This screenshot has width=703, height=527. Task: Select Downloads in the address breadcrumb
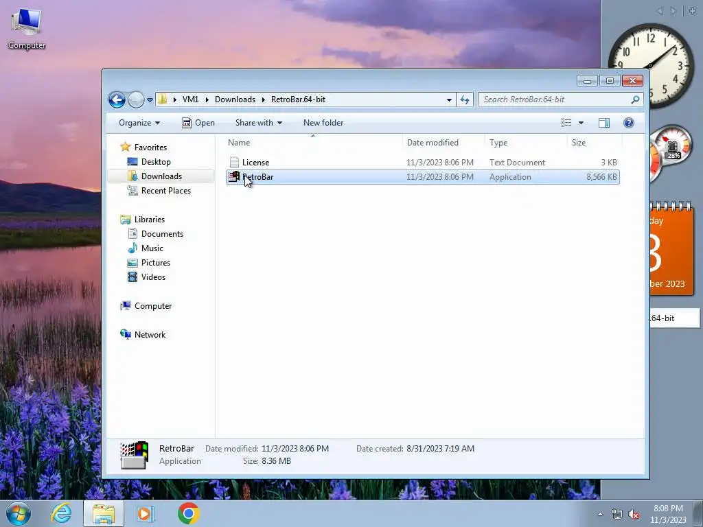pos(235,99)
